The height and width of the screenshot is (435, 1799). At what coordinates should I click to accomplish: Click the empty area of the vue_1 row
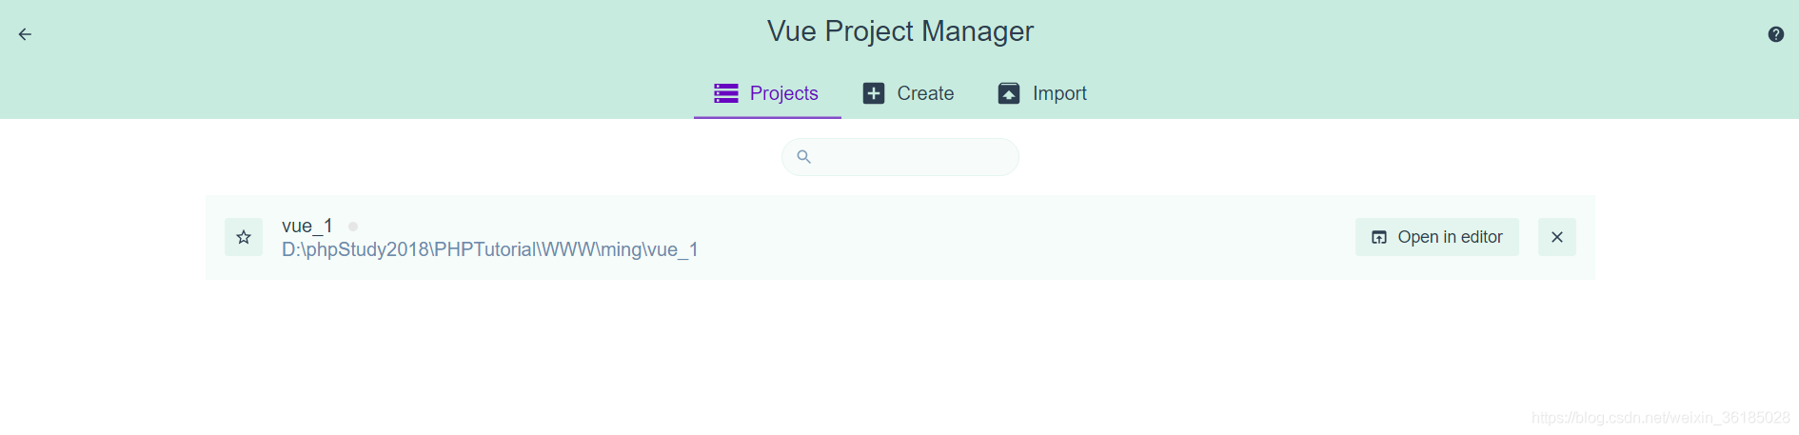(x=1028, y=237)
